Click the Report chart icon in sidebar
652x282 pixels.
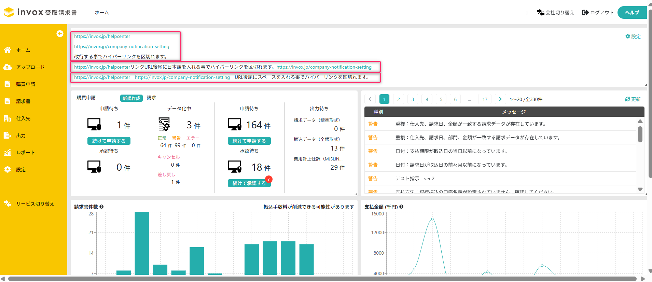coord(8,153)
